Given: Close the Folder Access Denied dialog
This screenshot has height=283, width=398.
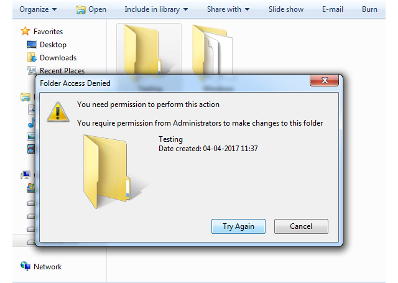Looking at the screenshot, I should tap(324, 80).
